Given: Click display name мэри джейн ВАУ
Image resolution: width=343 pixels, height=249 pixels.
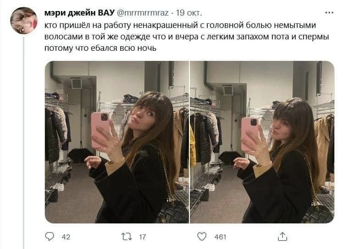Looking at the screenshot, I should (x=79, y=13).
